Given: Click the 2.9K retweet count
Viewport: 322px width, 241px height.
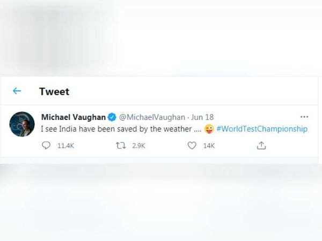Looking at the screenshot, I should [138, 146].
